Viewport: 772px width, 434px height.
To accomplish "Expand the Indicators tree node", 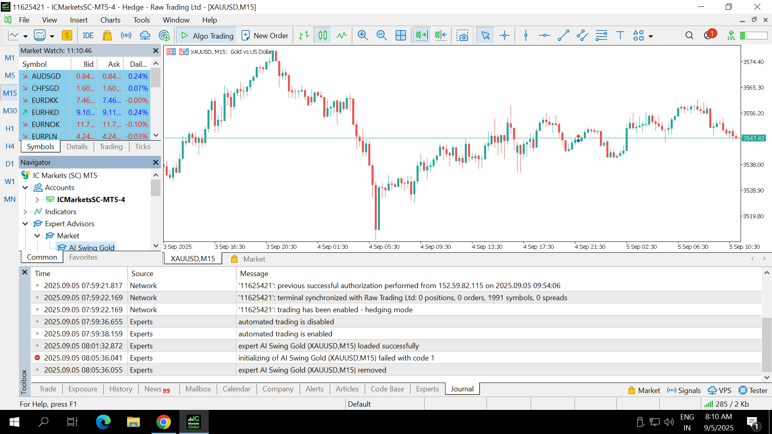I will coord(25,212).
